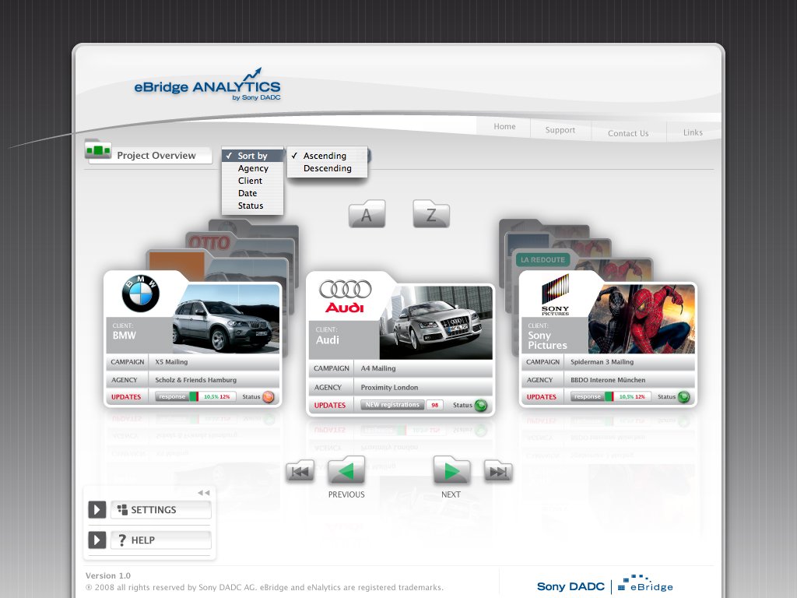The width and height of the screenshot is (797, 598).
Task: Click the Sony Pictures logo
Action: [555, 295]
